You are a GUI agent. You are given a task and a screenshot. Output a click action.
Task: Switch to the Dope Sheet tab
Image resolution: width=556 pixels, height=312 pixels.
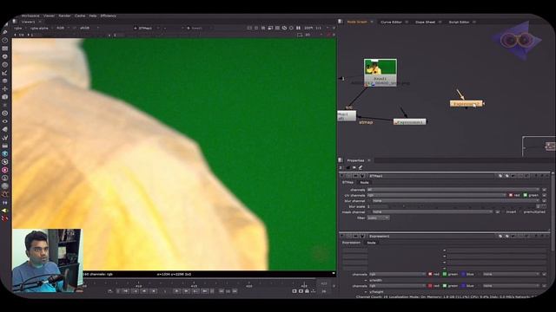425,22
